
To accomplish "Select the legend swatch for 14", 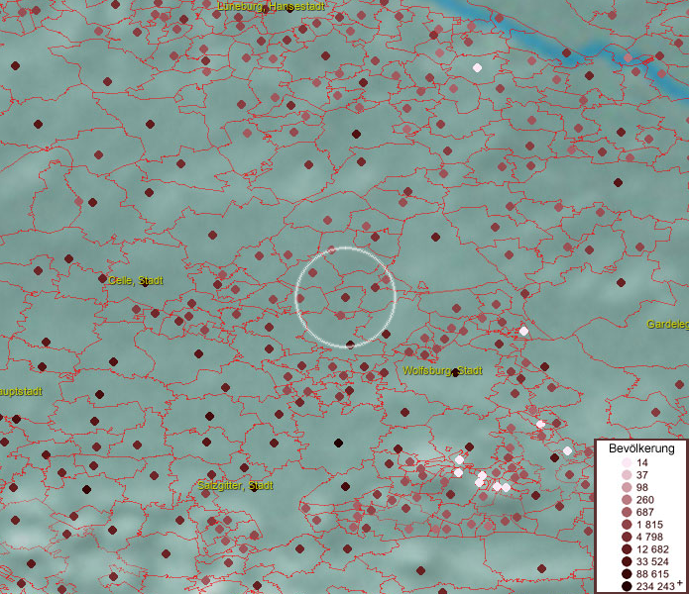I will (627, 462).
